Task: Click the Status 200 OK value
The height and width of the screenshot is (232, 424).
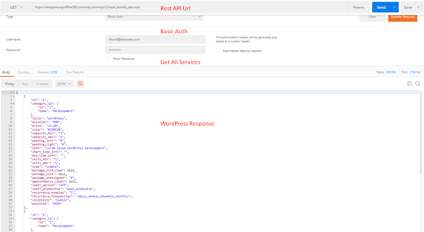Action: (x=391, y=72)
